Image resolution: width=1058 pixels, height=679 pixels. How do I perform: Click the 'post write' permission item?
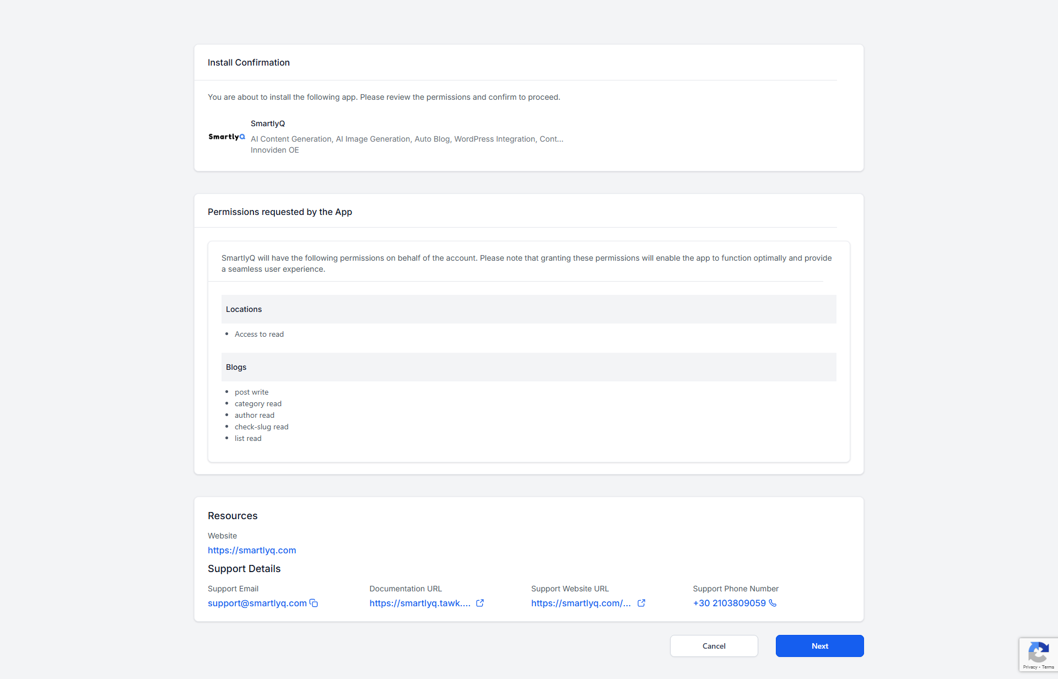pyautogui.click(x=251, y=392)
